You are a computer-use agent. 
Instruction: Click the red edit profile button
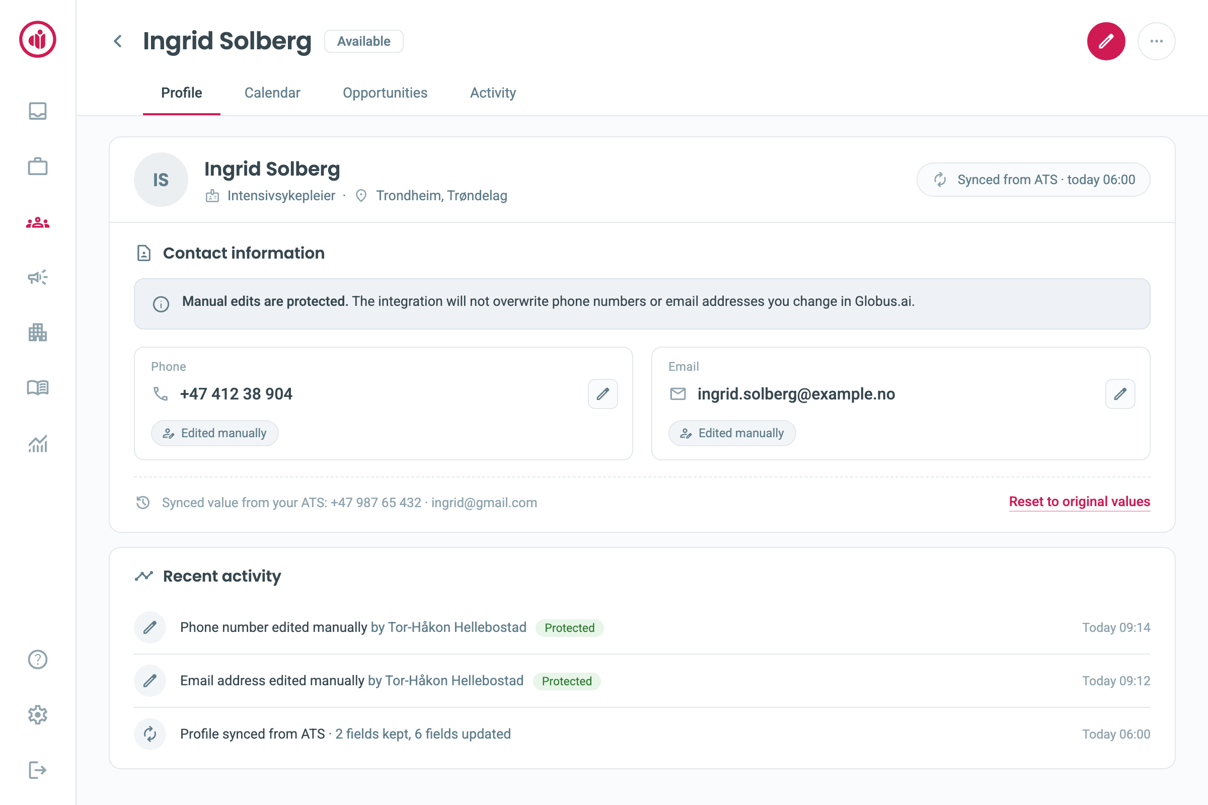[1106, 41]
